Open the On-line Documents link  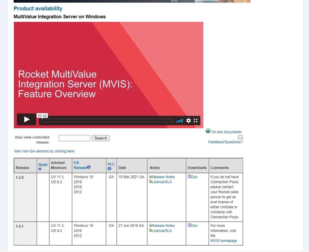coord(226,132)
